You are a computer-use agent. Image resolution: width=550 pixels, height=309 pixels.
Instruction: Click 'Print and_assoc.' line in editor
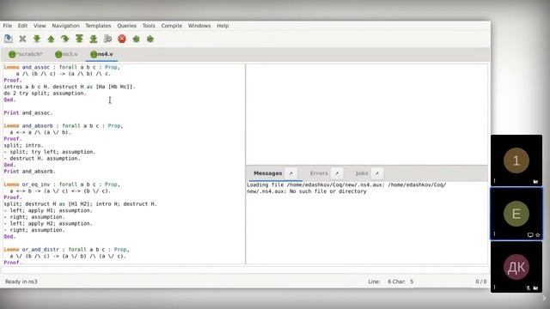pos(28,112)
